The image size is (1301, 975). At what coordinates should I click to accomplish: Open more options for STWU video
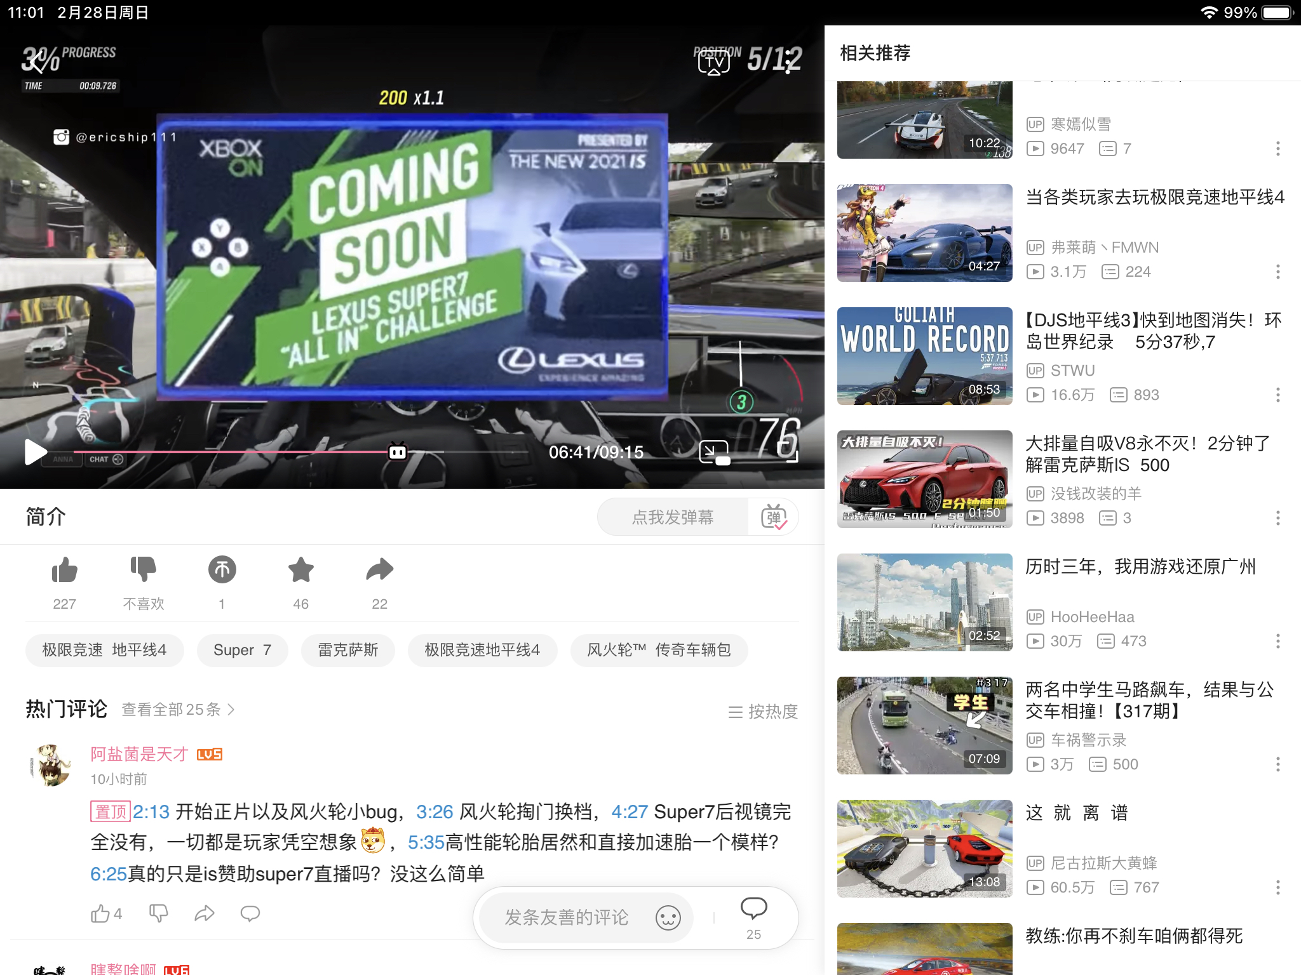click(1278, 395)
